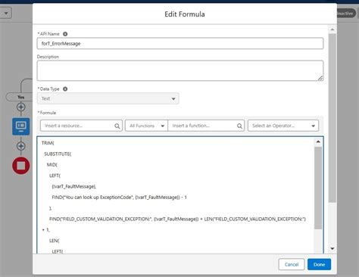Screen dimensions: 359x277
Task: Click the SUBSTITUTE( line in the formula
Action: click(x=58, y=154)
